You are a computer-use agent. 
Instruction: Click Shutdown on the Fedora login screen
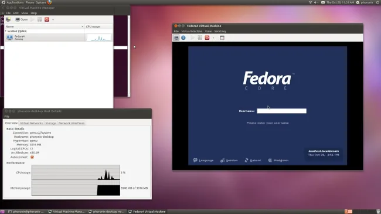coord(278,160)
